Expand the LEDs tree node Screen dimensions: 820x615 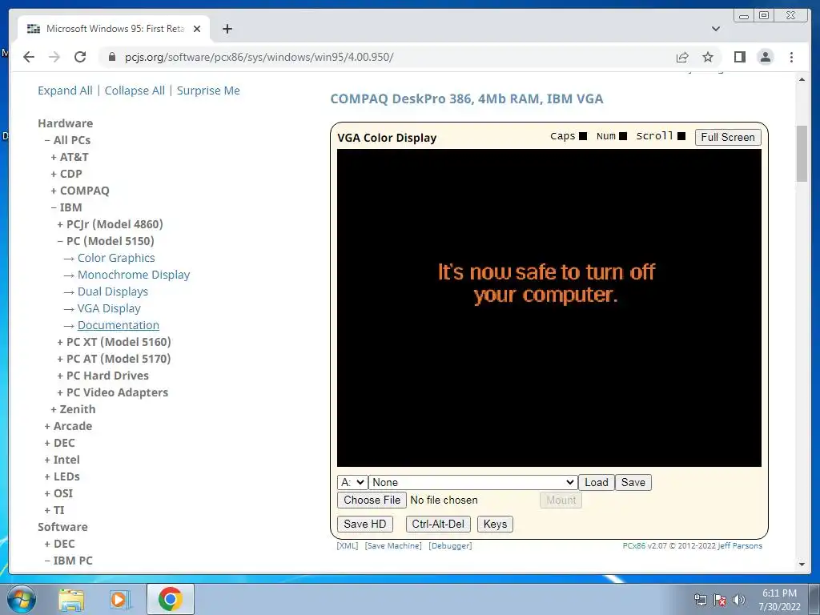pyautogui.click(x=62, y=476)
